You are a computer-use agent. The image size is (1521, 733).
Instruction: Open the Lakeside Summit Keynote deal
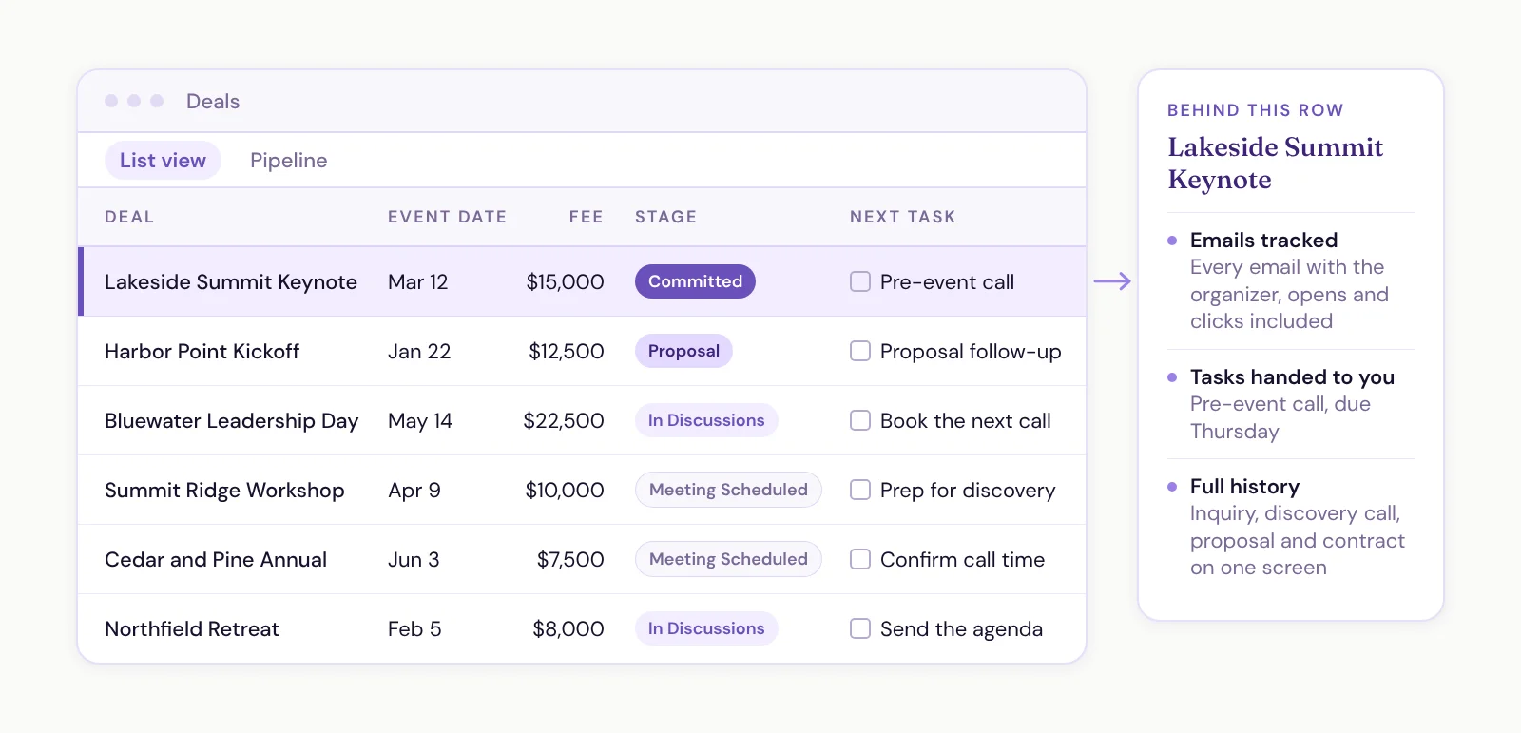coord(231,282)
